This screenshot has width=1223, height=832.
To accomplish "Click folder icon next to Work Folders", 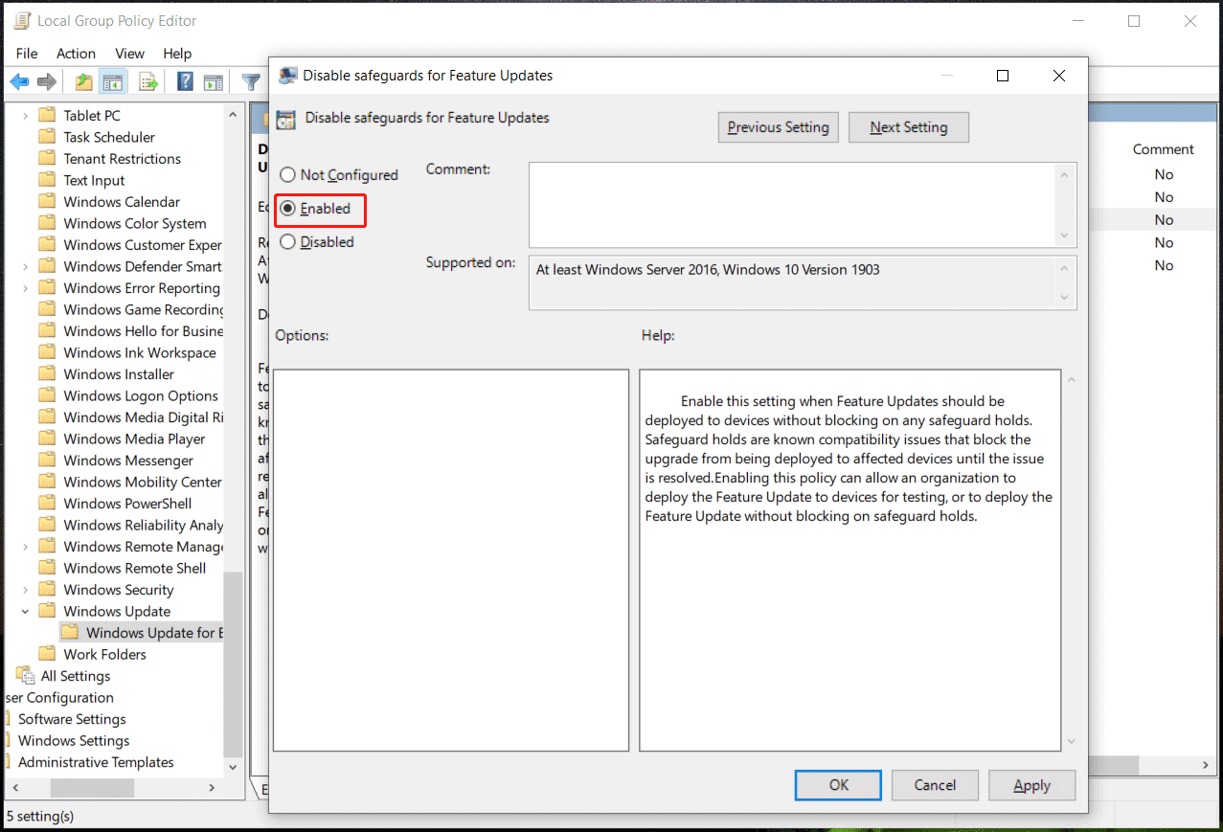I will tap(47, 655).
